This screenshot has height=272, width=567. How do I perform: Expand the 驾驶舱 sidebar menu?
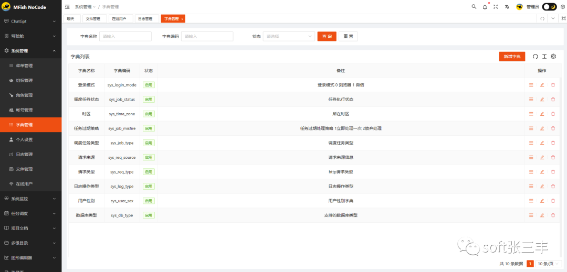(31, 36)
